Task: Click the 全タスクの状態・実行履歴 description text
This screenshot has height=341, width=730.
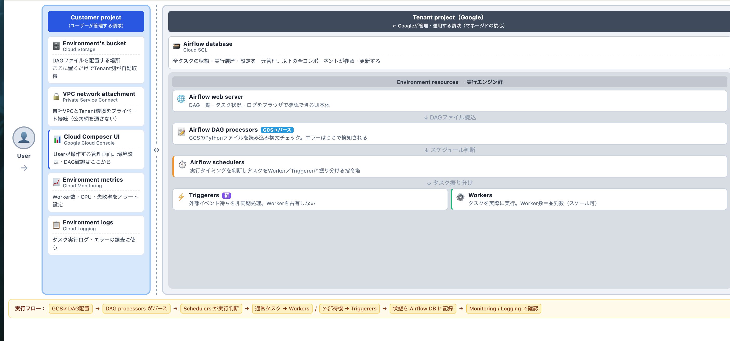Action: tap(276, 61)
